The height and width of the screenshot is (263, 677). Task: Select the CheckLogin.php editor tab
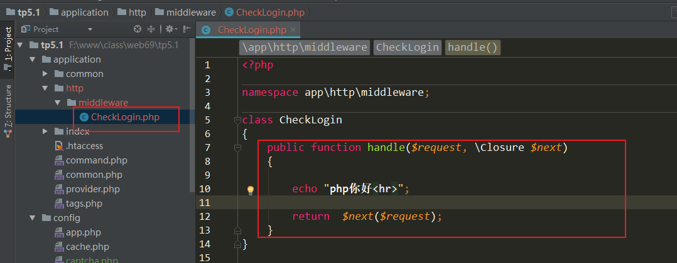(x=247, y=30)
